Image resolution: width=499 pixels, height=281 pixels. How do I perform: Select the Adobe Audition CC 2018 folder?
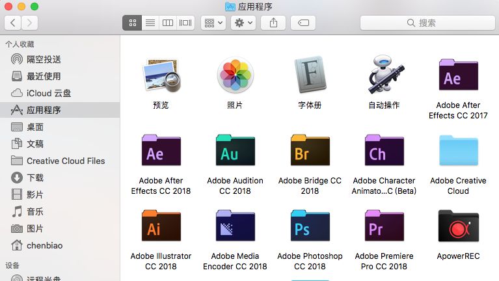[235, 150]
